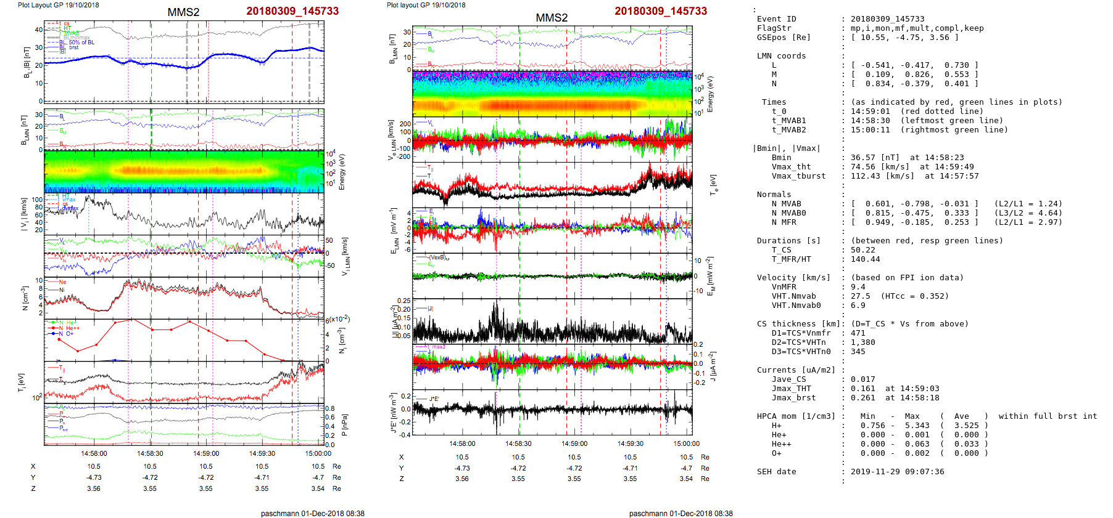Screen dimensions: 1113x518
Task: Click the 15:00:00 time tick under right plot
Action: coord(686,443)
